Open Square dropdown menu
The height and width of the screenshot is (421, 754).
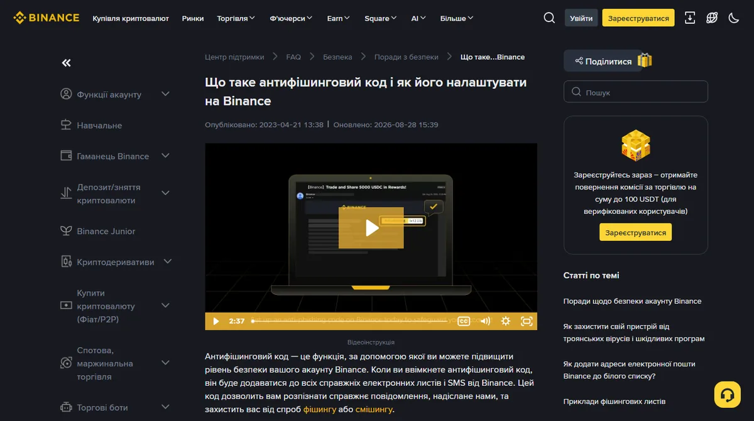point(381,18)
